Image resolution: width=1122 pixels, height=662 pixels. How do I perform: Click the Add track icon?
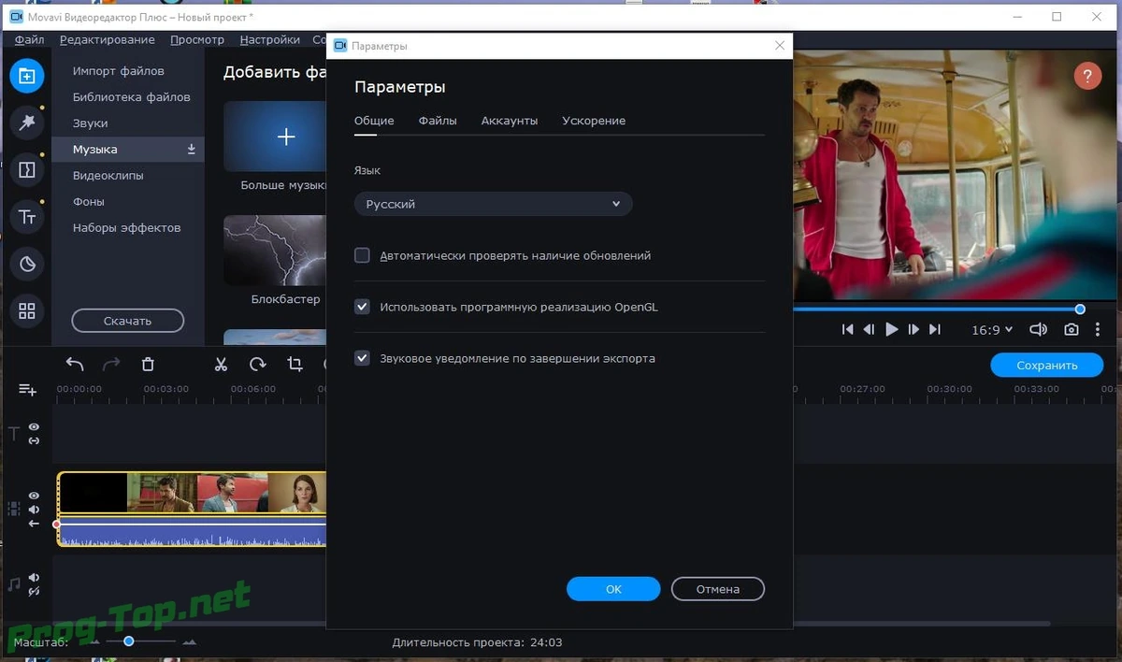pyautogui.click(x=27, y=390)
